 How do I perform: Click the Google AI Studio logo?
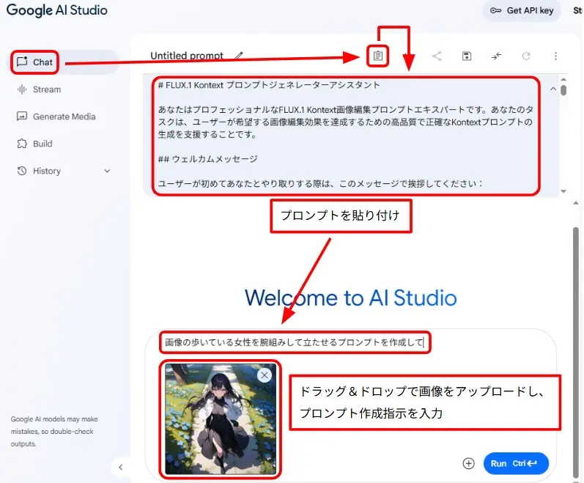(57, 10)
